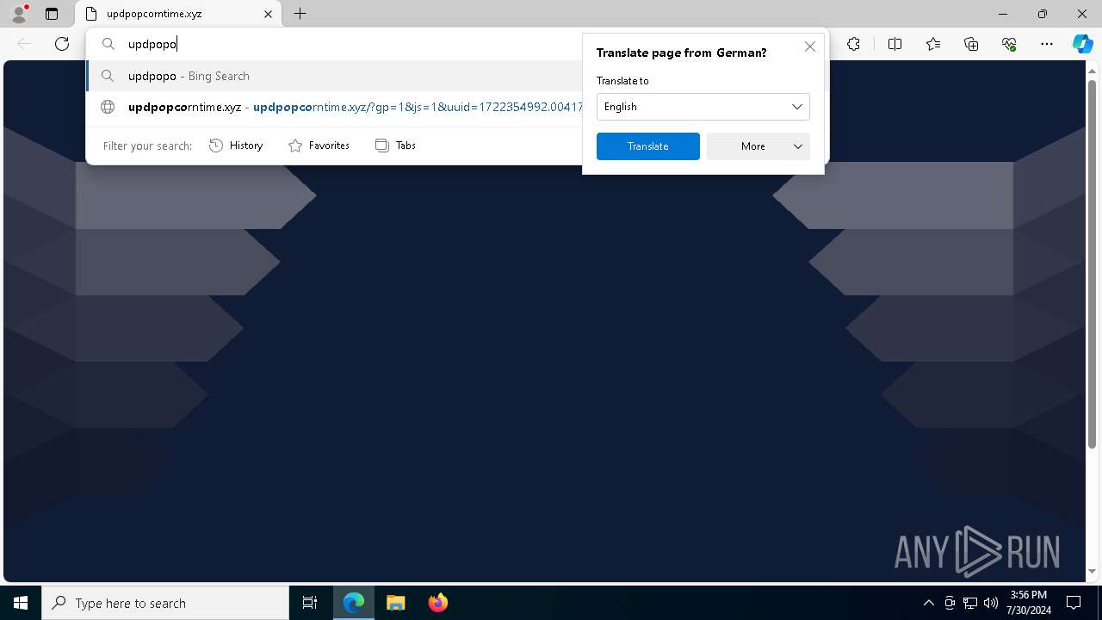The height and width of the screenshot is (620, 1102).
Task: Click the updpopcorntime.xyz tab title
Action: [154, 14]
